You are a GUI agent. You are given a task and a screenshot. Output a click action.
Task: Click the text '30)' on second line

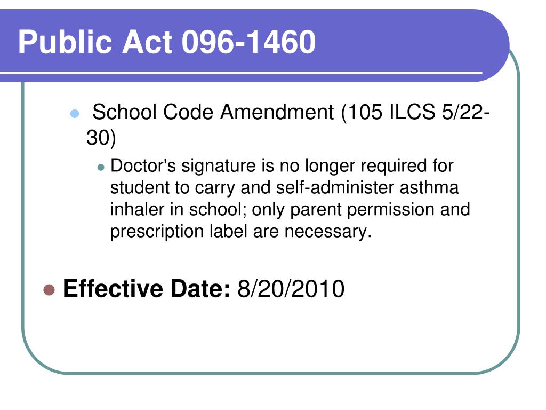(101, 138)
